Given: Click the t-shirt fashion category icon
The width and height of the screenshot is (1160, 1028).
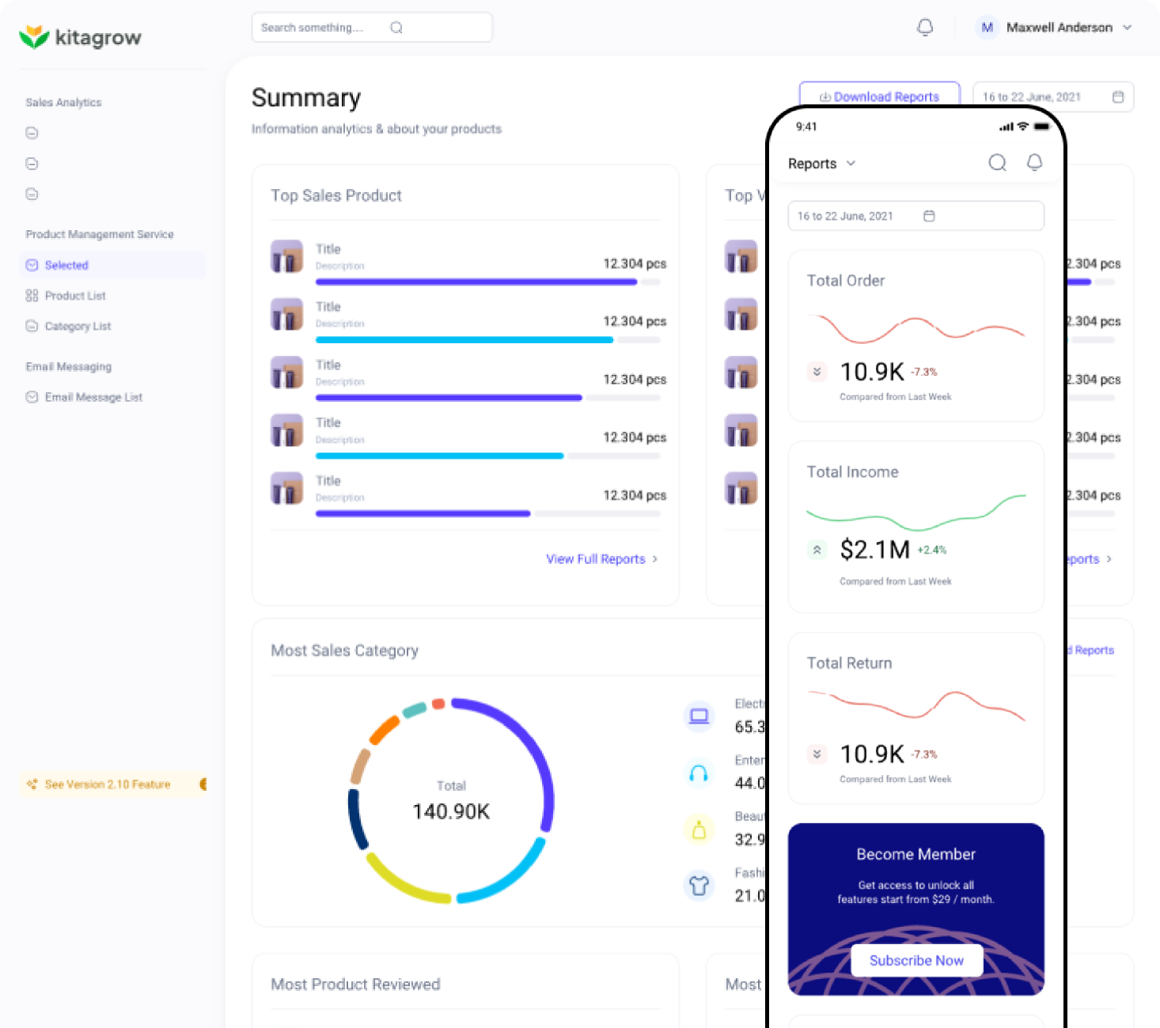Looking at the screenshot, I should coord(699,886).
